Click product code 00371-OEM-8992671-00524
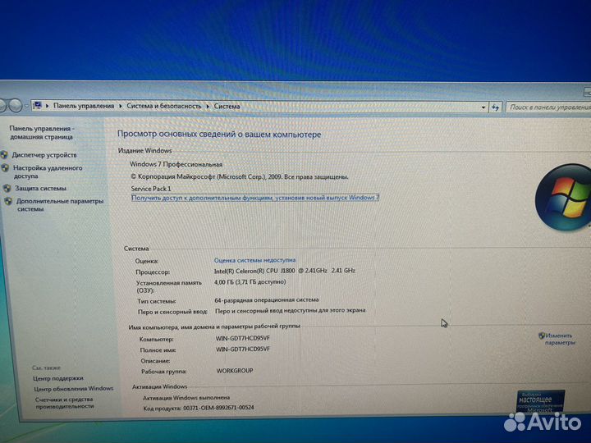Screen dimensions: 591x443 [x=218, y=408]
